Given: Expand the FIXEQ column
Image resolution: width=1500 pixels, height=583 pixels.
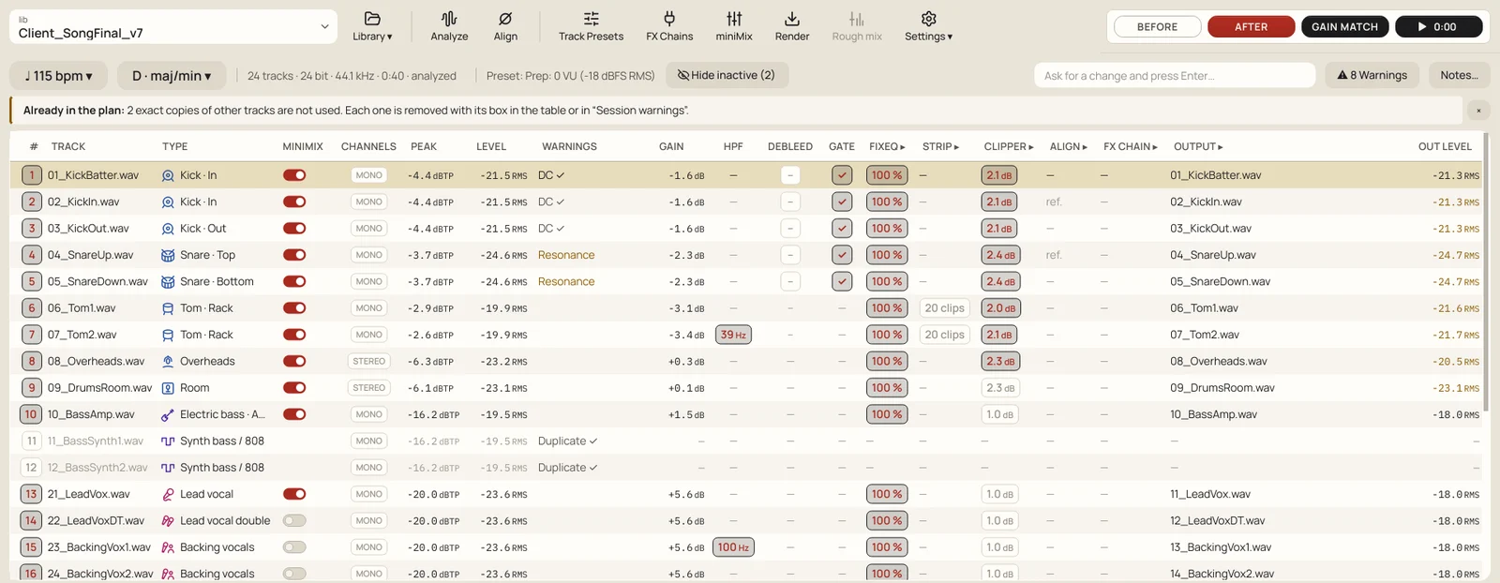Looking at the screenshot, I should coord(887,146).
